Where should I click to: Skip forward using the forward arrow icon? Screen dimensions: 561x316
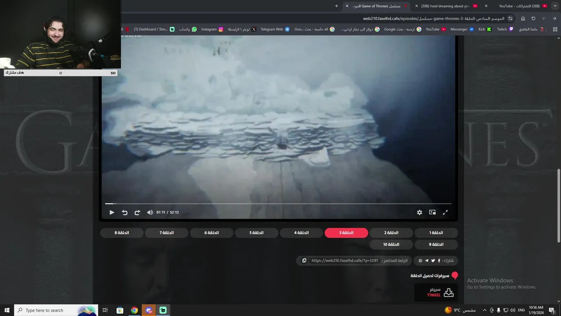point(137,212)
